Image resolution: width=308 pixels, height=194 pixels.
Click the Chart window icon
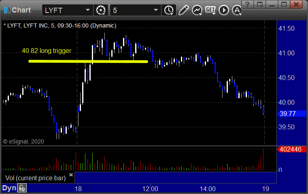coord(7,10)
